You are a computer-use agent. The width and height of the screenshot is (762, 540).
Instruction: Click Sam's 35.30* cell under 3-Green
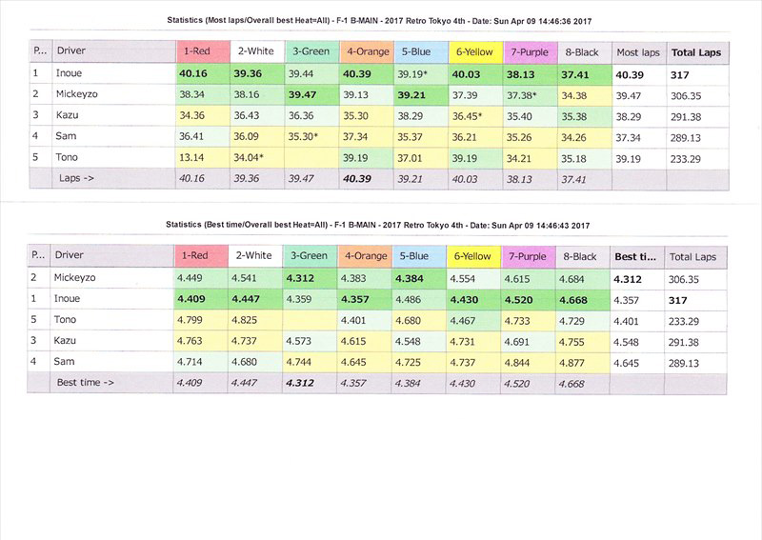[x=306, y=136]
